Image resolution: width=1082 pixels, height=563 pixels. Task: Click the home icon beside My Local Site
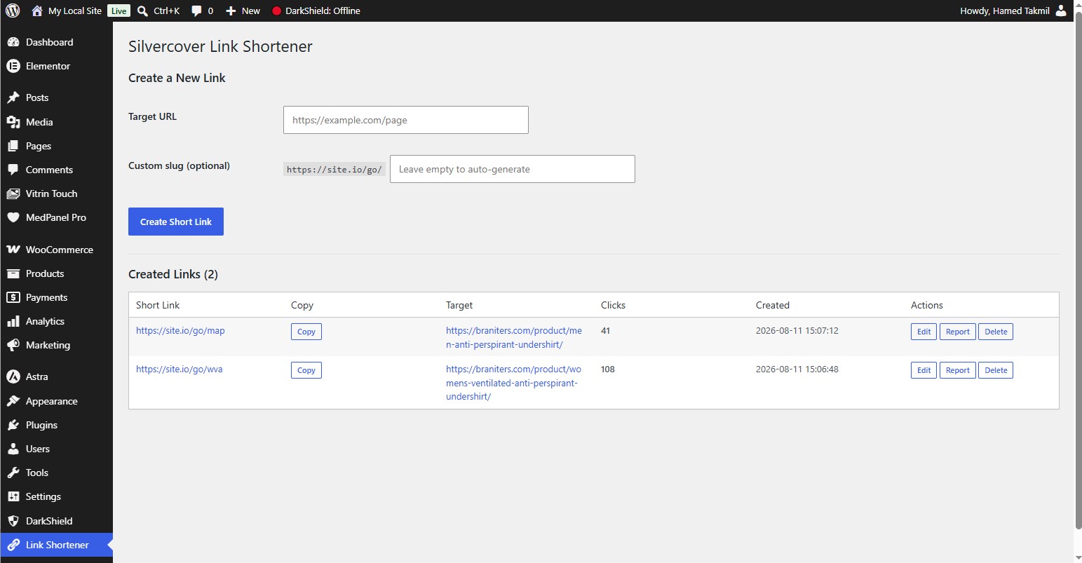pos(37,11)
